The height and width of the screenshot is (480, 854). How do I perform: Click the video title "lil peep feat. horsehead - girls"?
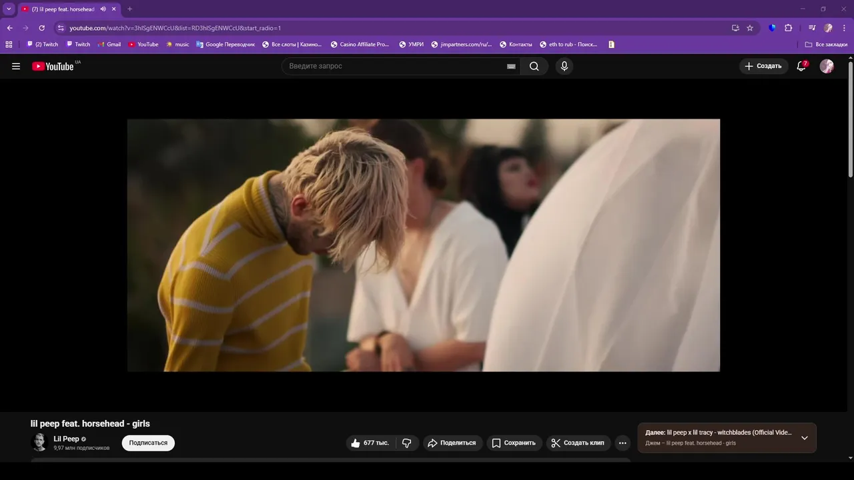click(90, 423)
